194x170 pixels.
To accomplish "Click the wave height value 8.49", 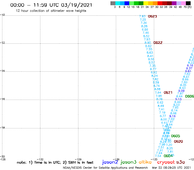I will click(177, 102).
